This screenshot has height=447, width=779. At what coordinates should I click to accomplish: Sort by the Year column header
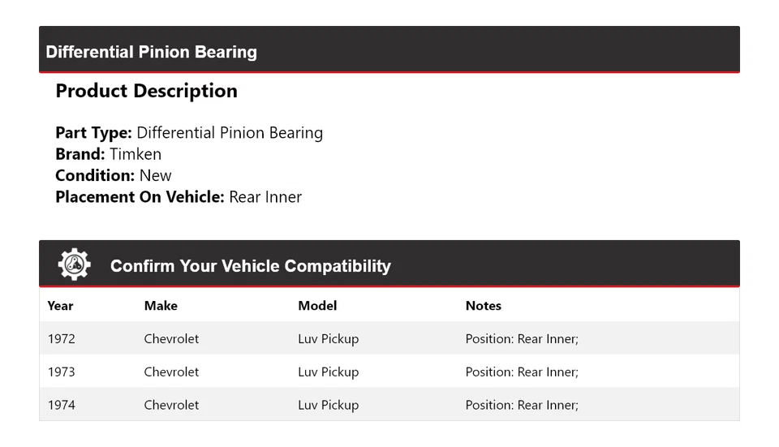click(x=60, y=306)
